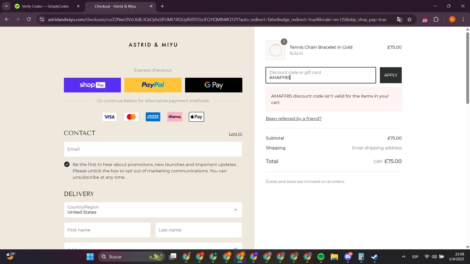Pay with G Pay button
This screenshot has width=470, height=264.
click(x=214, y=85)
